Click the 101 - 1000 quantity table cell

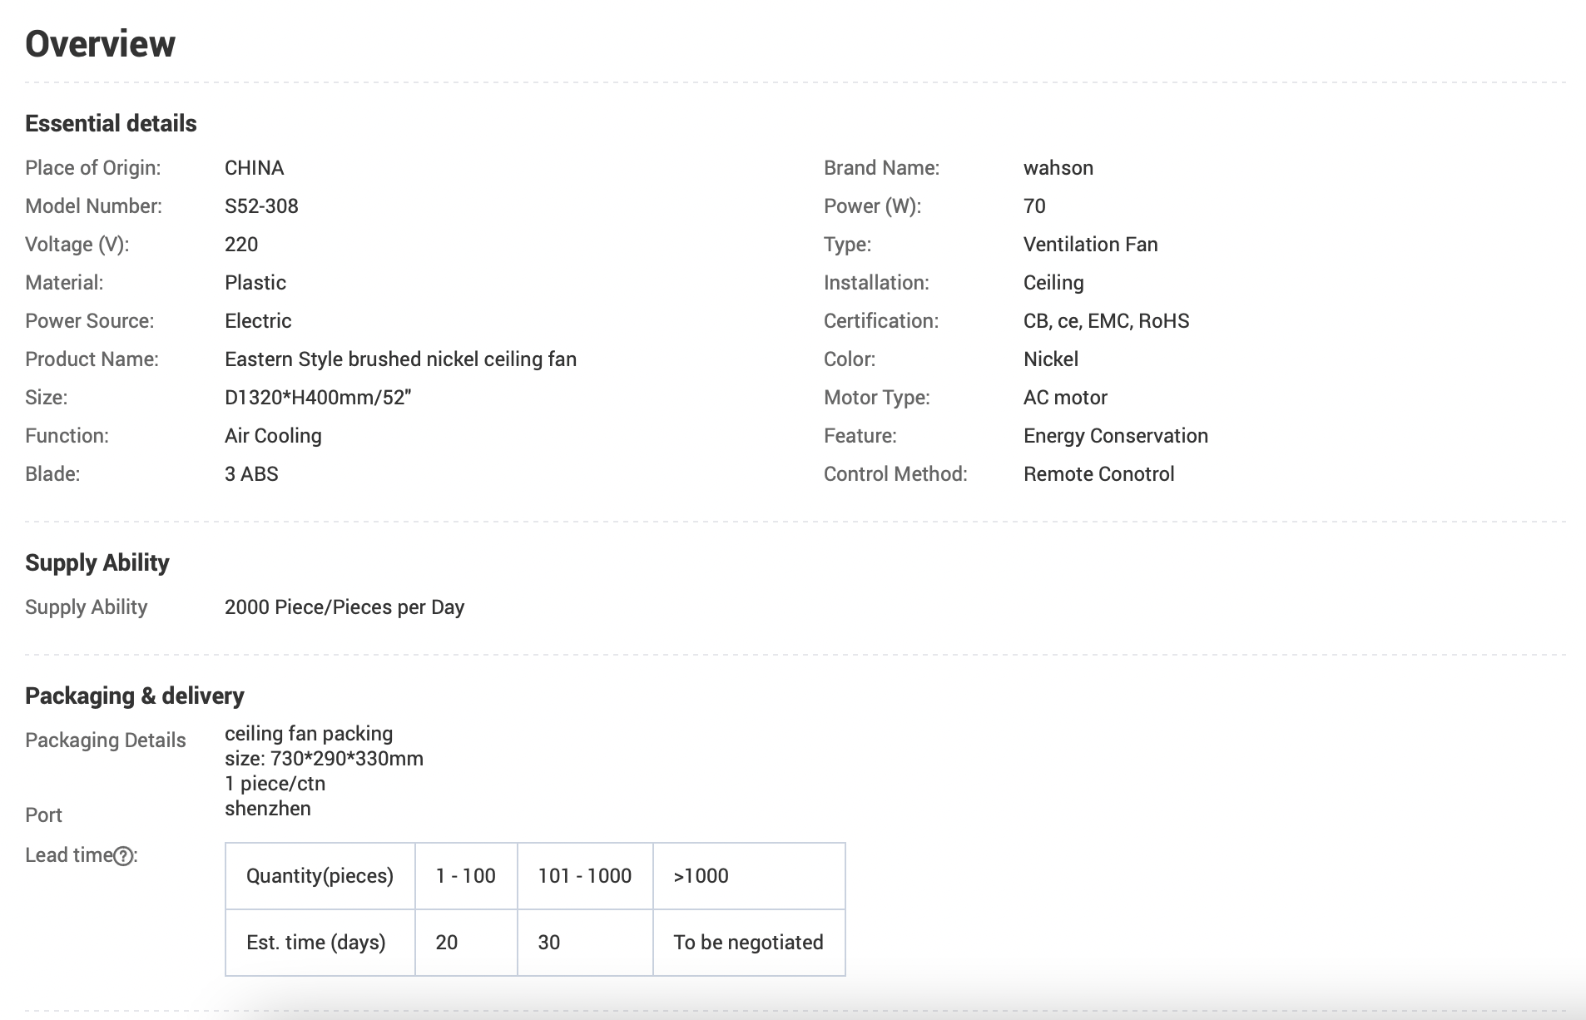[x=584, y=876]
